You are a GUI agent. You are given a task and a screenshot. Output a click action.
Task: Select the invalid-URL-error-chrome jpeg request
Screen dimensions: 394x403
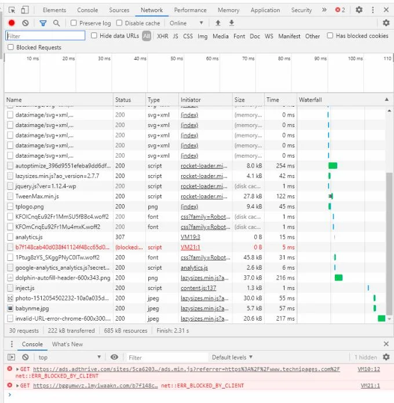[195, 318]
